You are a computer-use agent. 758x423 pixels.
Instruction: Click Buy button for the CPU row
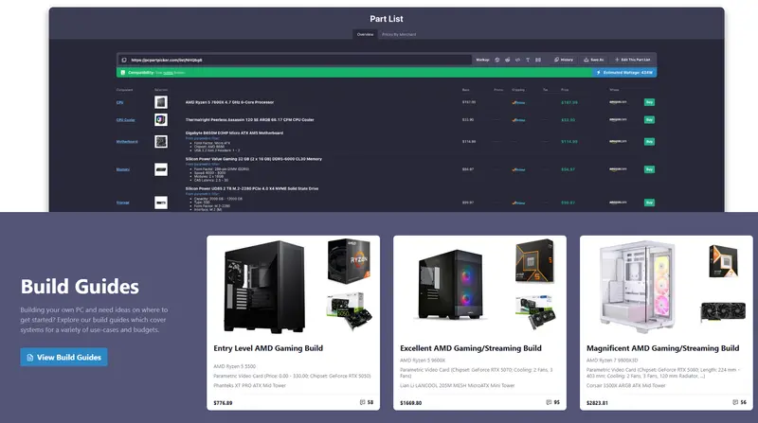pos(649,102)
